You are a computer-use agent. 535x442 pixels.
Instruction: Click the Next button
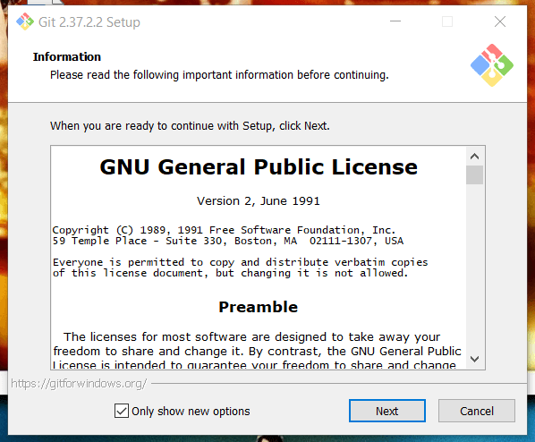pos(386,411)
